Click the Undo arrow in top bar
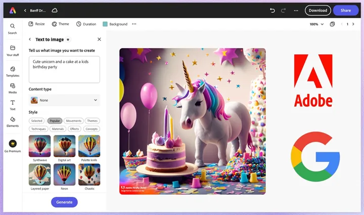 coord(272,10)
